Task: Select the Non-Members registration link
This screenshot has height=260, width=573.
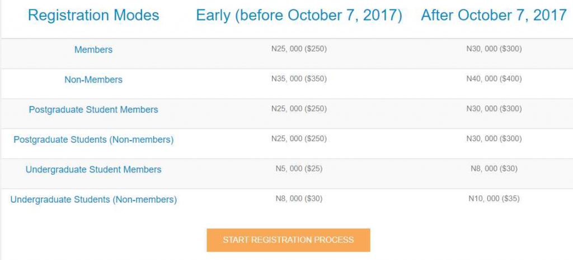Action: pos(93,80)
